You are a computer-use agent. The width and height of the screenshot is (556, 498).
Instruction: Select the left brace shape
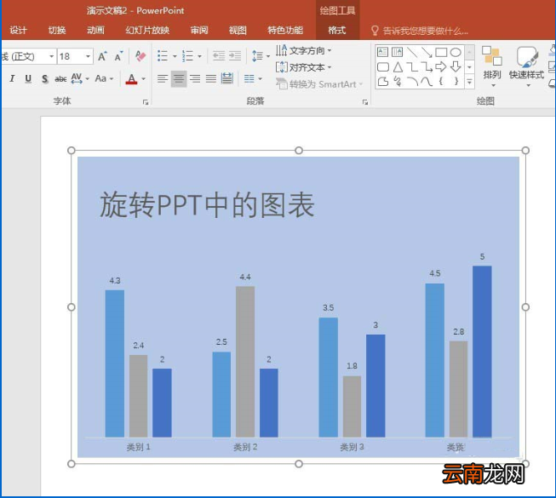[x=441, y=82]
